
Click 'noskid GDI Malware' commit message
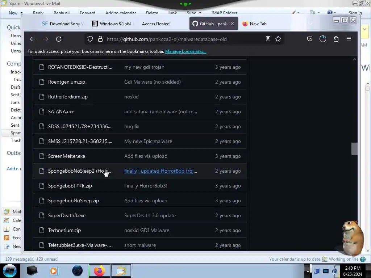pos(147,230)
